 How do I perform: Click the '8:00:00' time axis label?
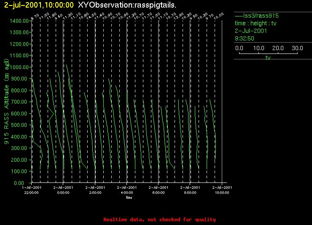pyautogui.click(x=190, y=193)
